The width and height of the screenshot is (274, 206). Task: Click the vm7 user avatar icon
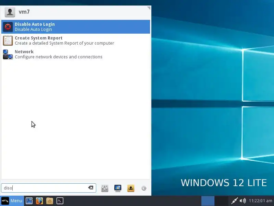coord(10,12)
